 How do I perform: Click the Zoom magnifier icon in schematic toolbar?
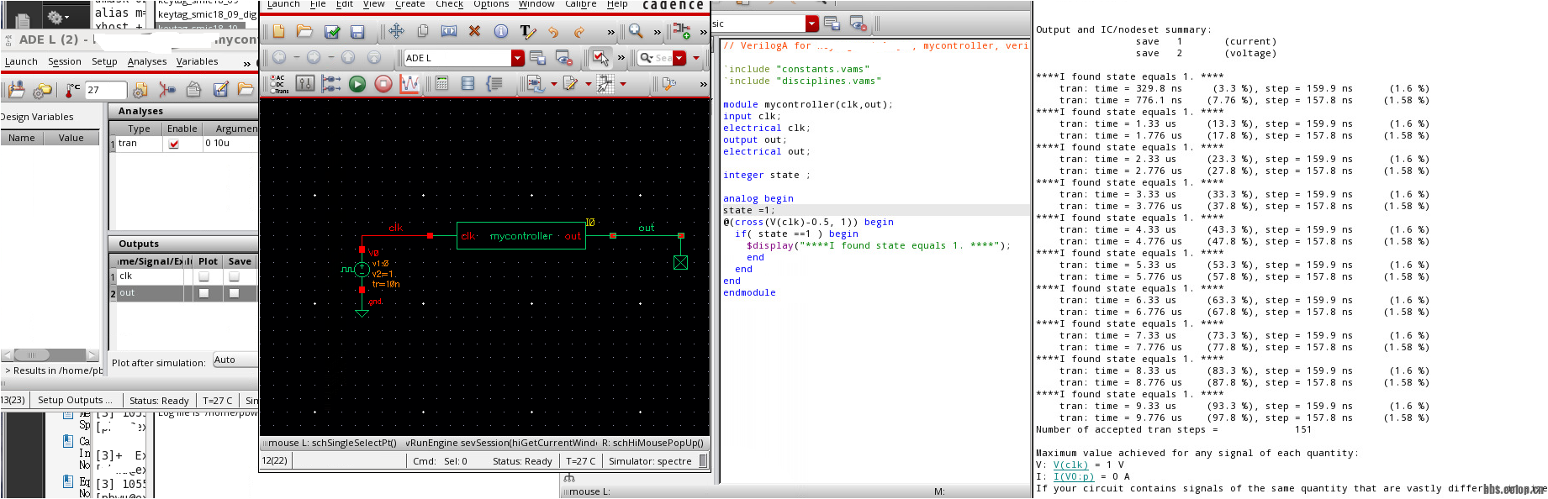636,32
